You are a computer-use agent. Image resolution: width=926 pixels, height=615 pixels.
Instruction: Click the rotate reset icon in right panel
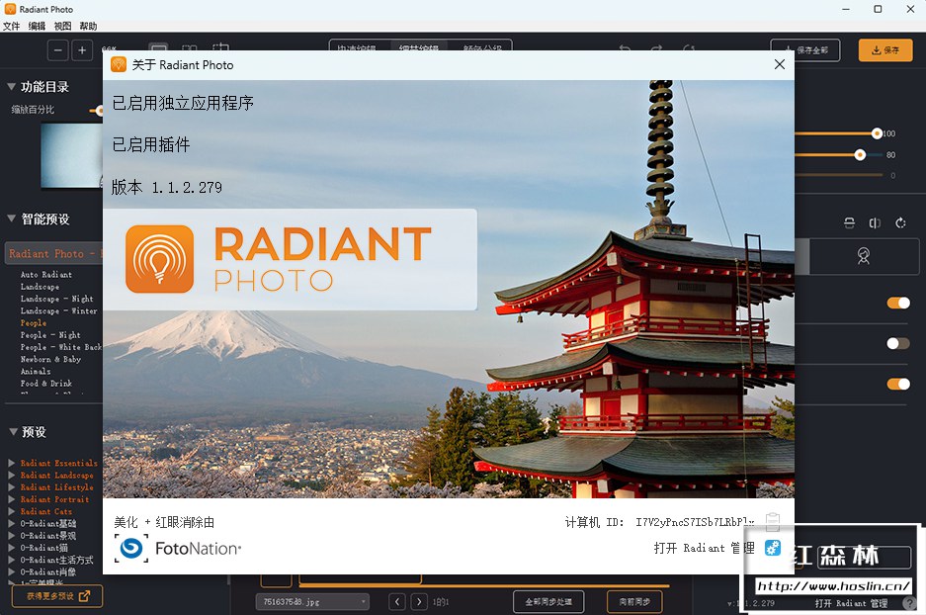pyautogui.click(x=900, y=222)
